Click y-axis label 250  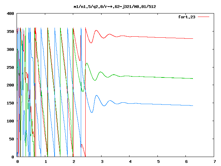[10, 67]
